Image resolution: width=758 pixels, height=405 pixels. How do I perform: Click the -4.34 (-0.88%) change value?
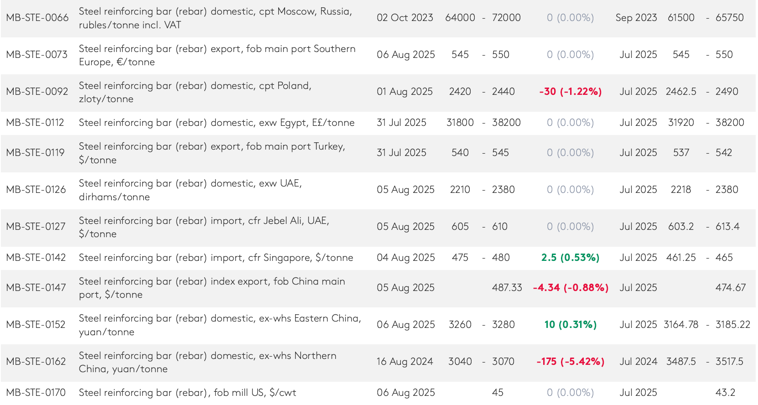[x=571, y=288]
